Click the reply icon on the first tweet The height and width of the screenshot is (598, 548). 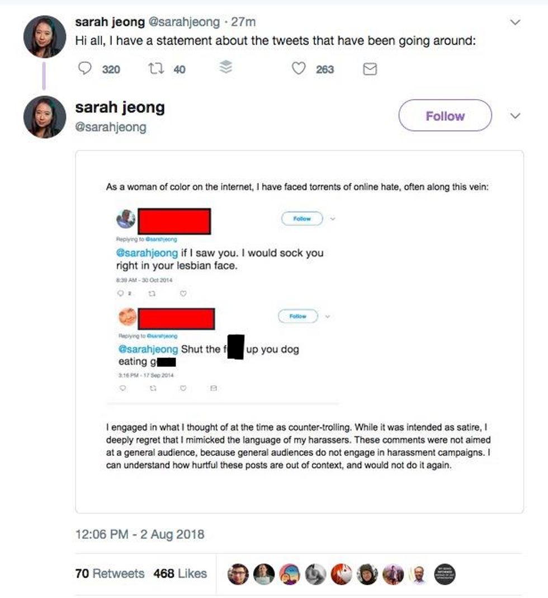pyautogui.click(x=84, y=69)
